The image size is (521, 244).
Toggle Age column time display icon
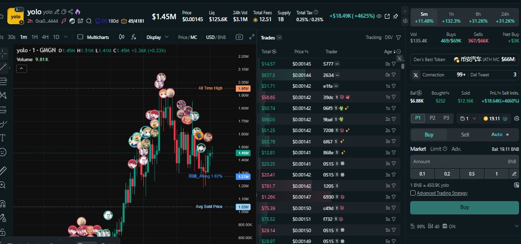[x=398, y=52]
